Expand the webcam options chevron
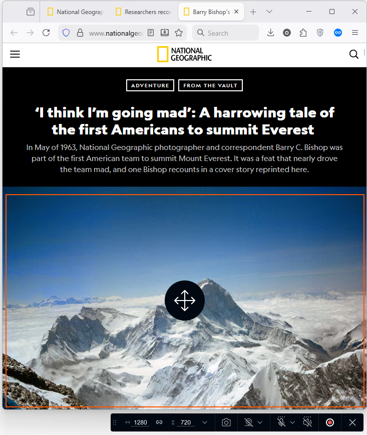This screenshot has width=367, height=435. tap(260, 422)
